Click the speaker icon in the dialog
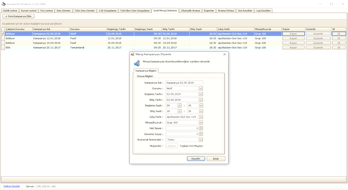The width and height of the screenshot is (348, 190). point(137,63)
